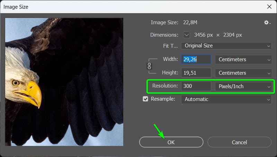Close the Image Size dialog
The image size is (277, 157).
269,7
